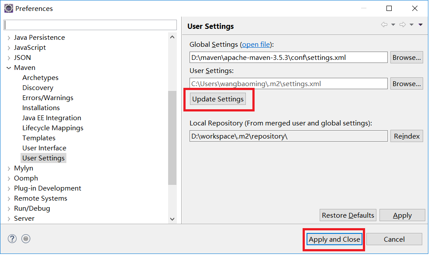This screenshot has height=257, width=431.
Task: Open the page view menu triangle
Action: (x=420, y=25)
